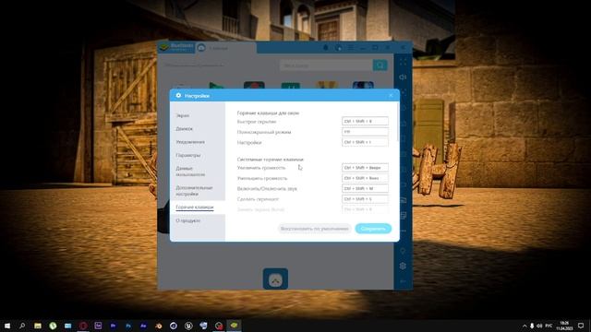
Task: Open Premiere Pro from the taskbar
Action: pos(113,326)
